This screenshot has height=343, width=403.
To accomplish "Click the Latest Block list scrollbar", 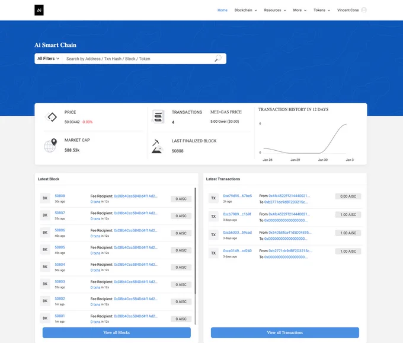I will click(x=196, y=240).
